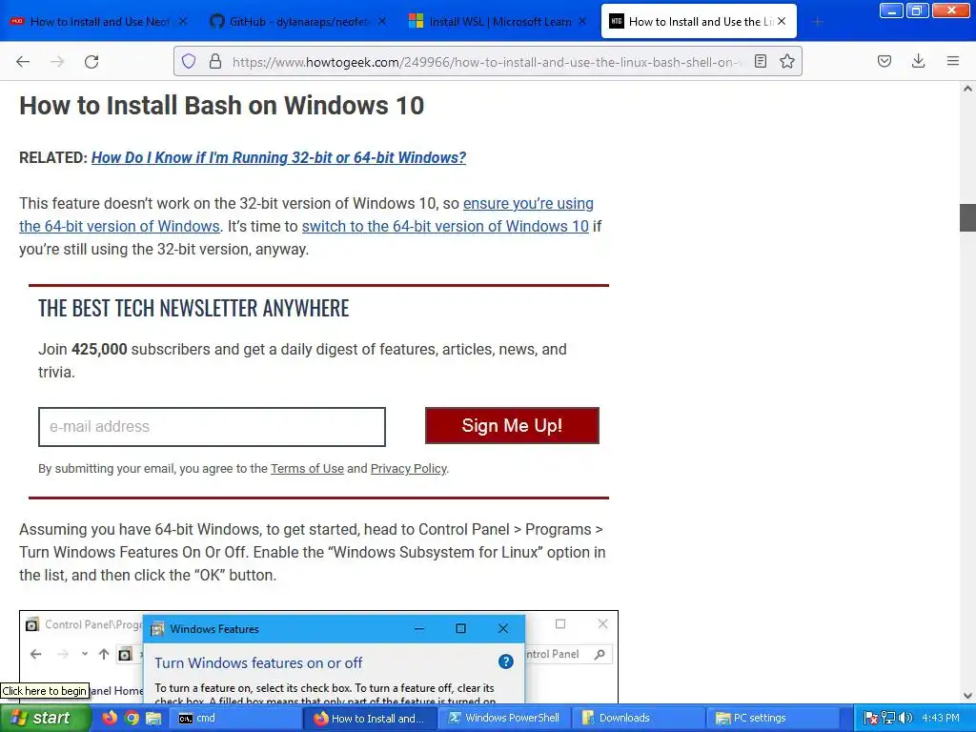The image size is (976, 732).
Task: Open the Terms of Use link
Action: (x=307, y=468)
